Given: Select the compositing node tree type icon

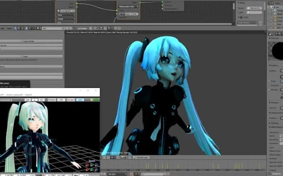Looking at the screenshot, I should [19, 28].
